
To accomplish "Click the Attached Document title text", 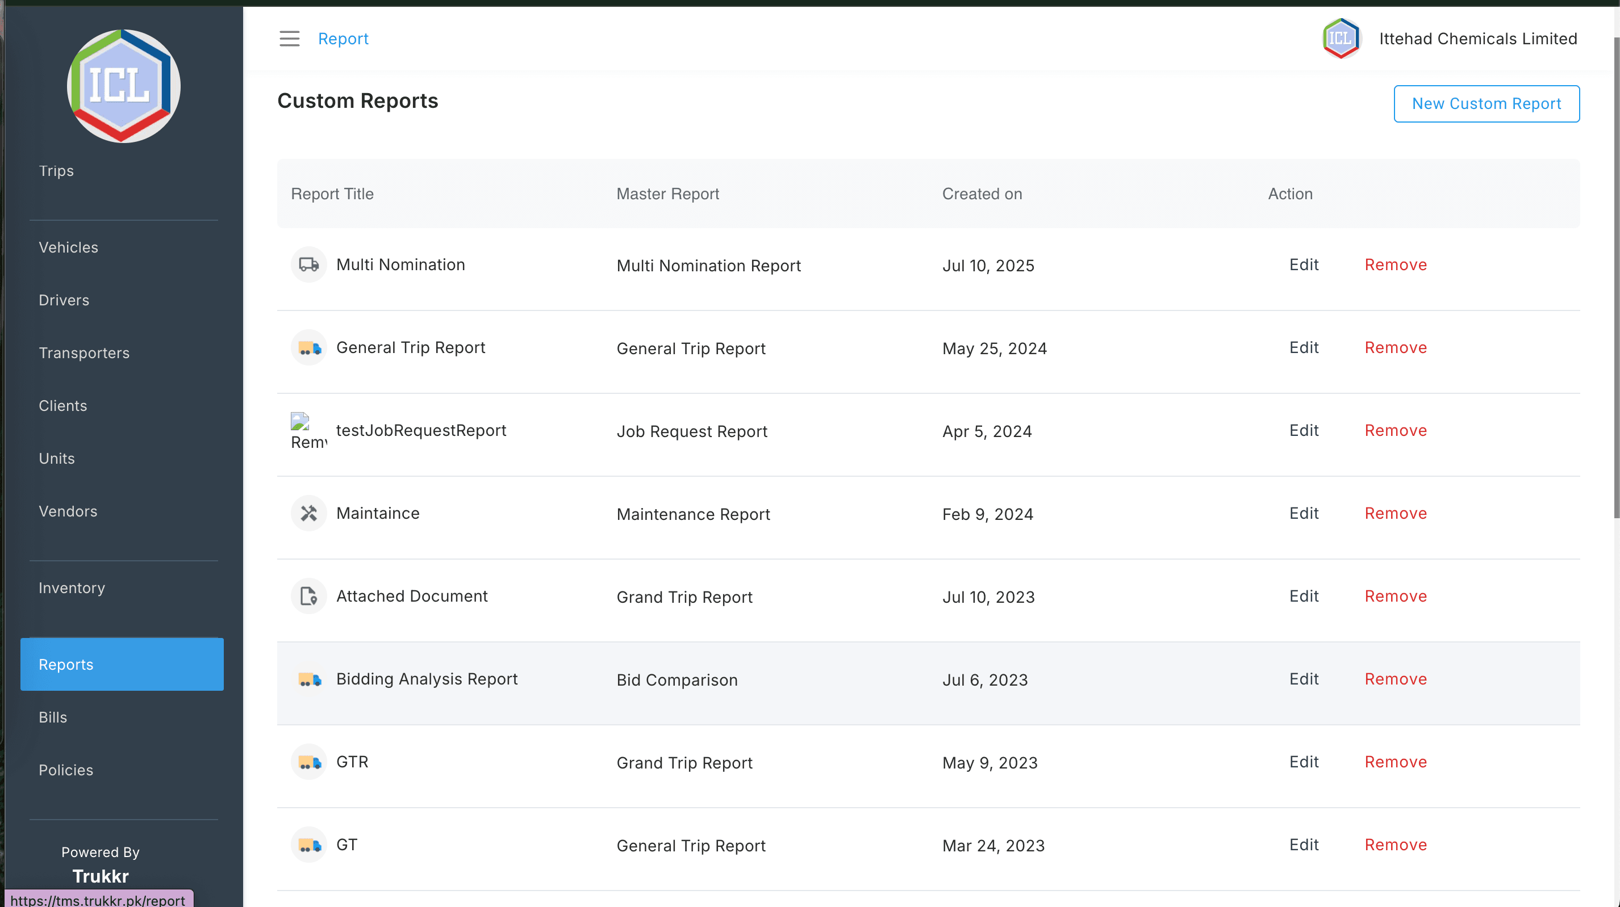I will click(412, 597).
